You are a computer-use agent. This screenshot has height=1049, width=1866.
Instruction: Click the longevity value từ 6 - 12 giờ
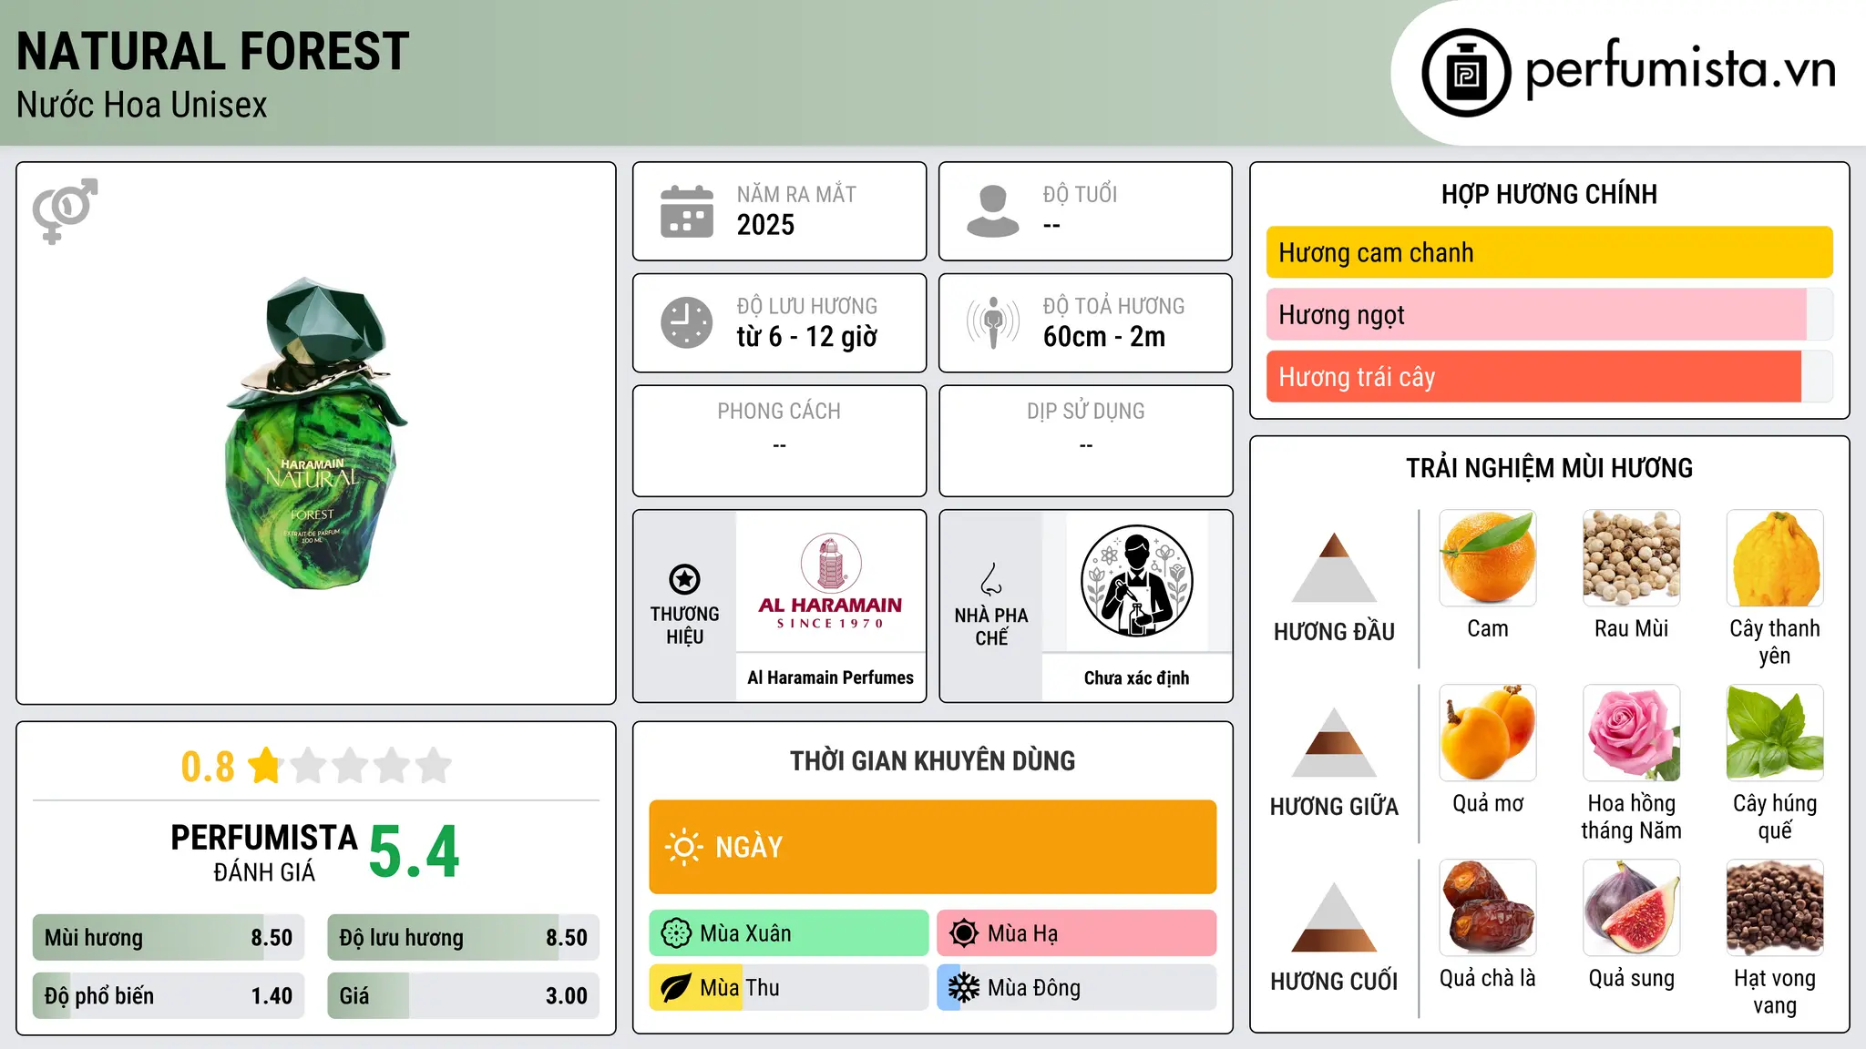pos(807,337)
